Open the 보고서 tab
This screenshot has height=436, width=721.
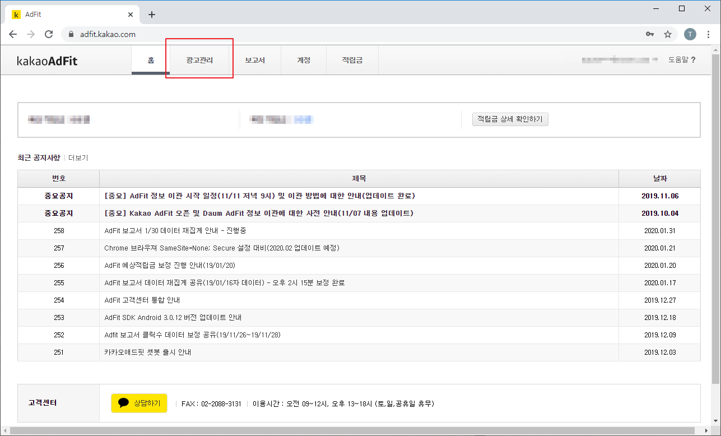tap(255, 60)
